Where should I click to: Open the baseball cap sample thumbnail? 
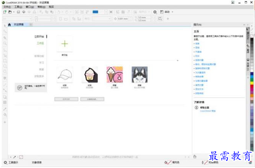(65, 74)
